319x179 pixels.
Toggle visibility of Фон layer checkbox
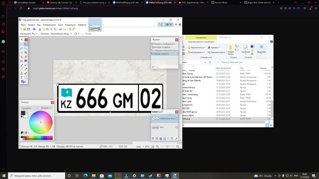point(176,127)
